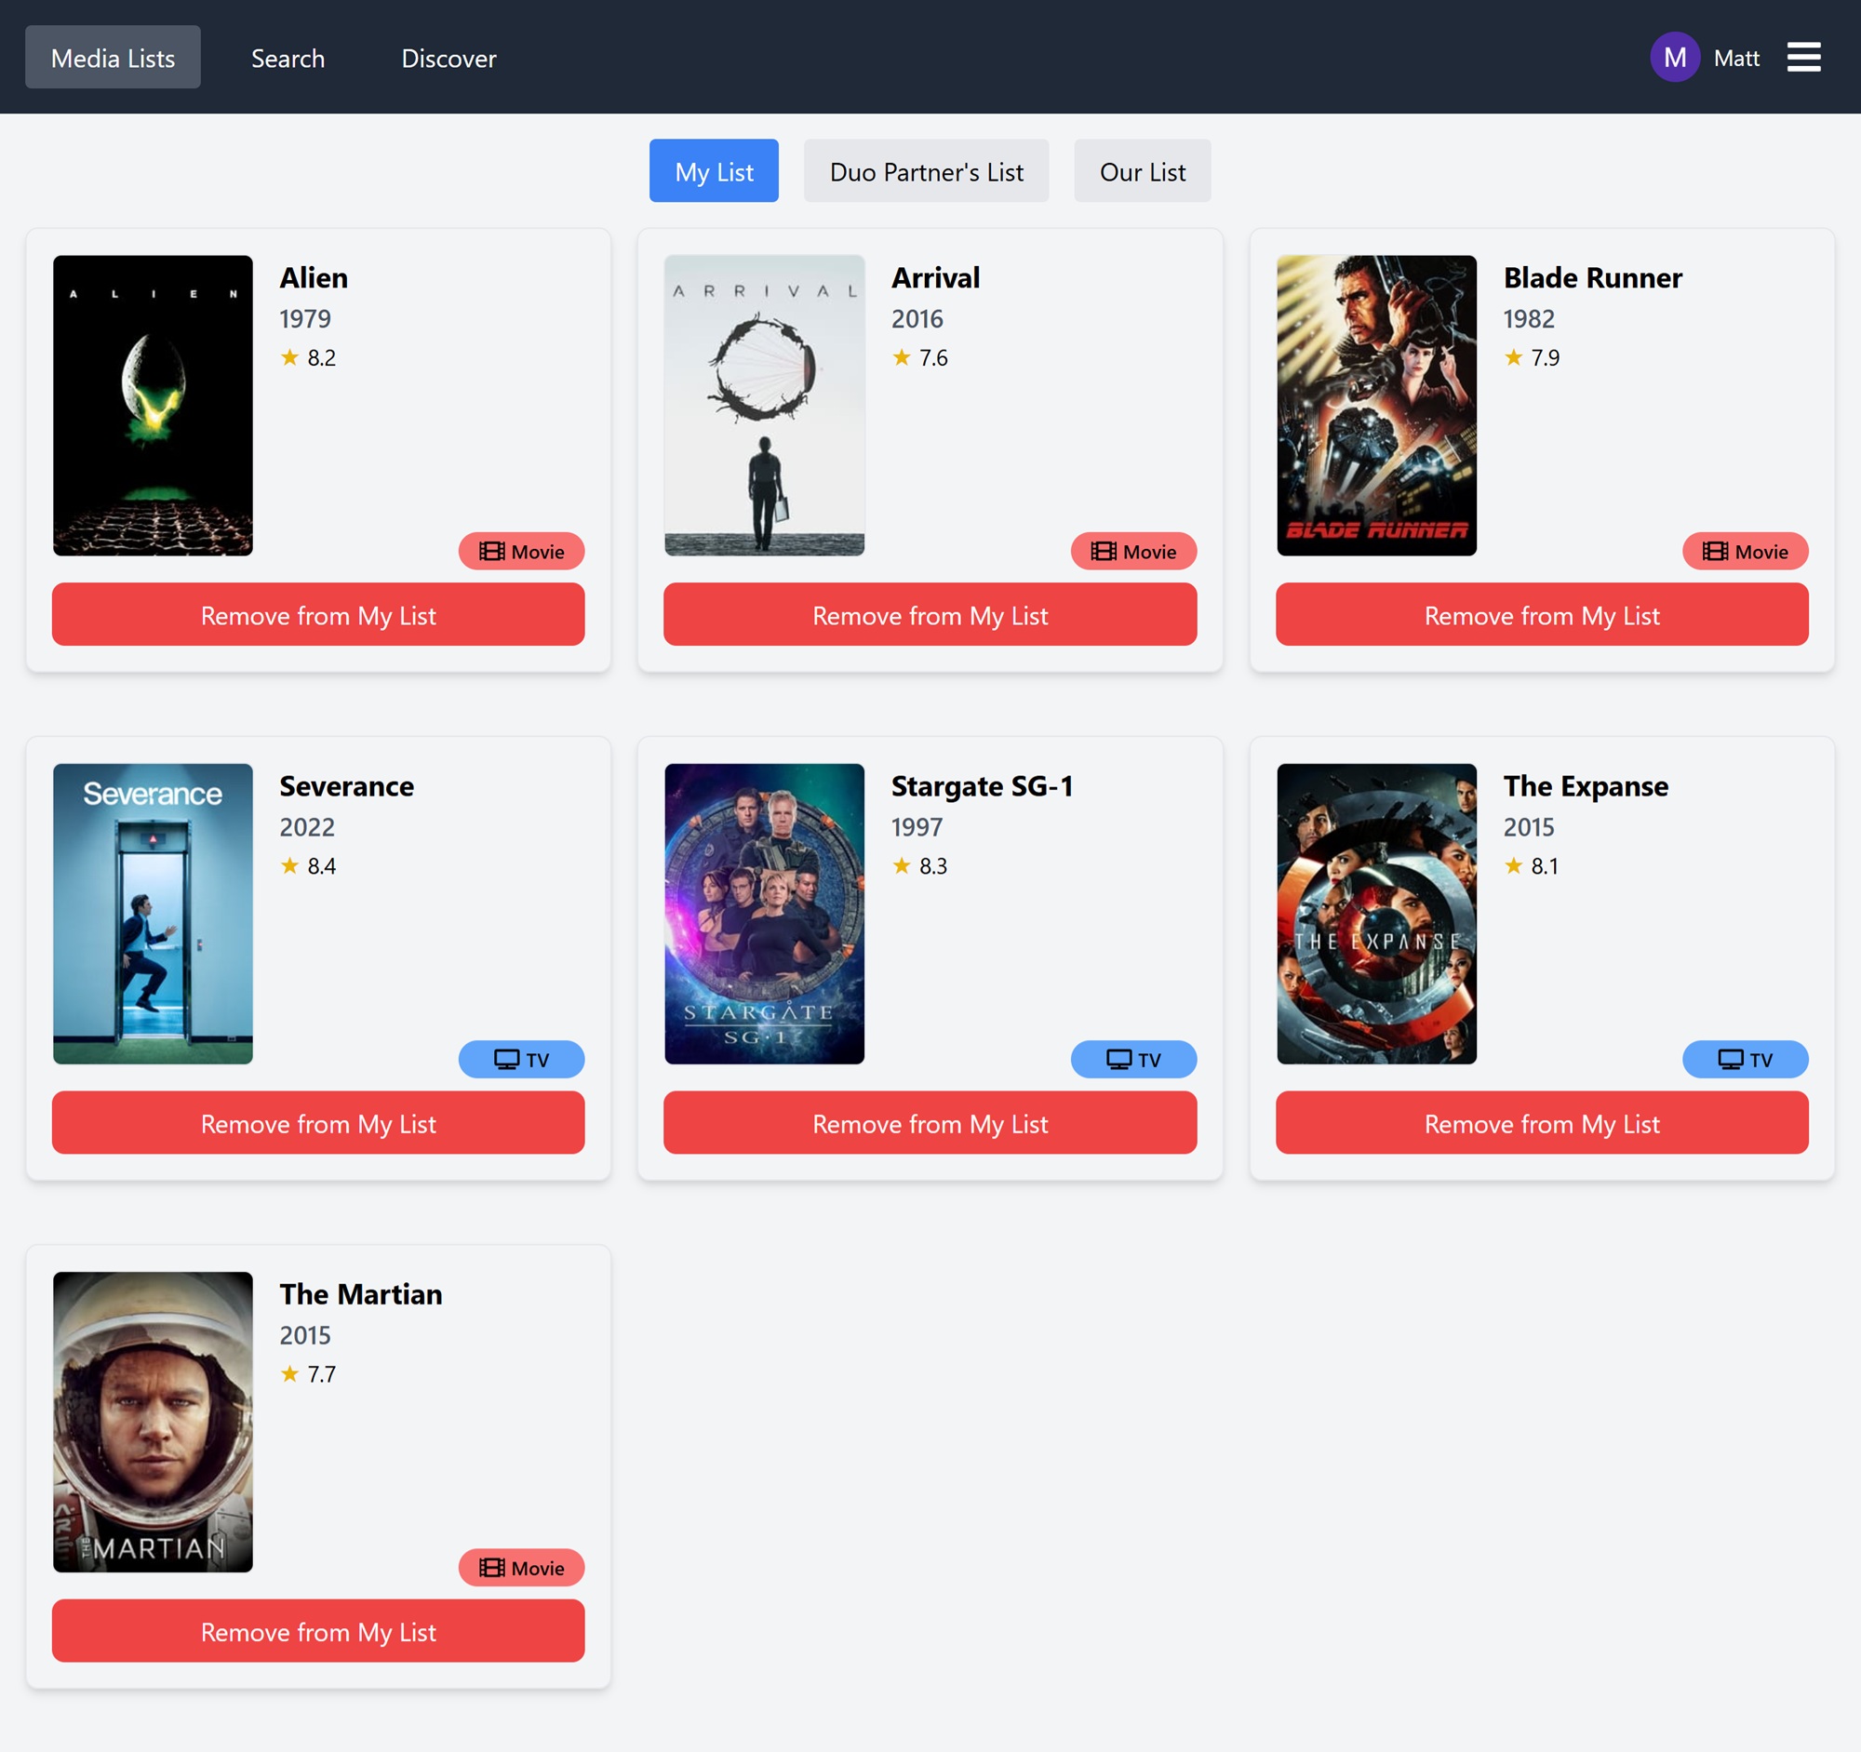Click the 7.6 rating on Arrival card

(933, 357)
